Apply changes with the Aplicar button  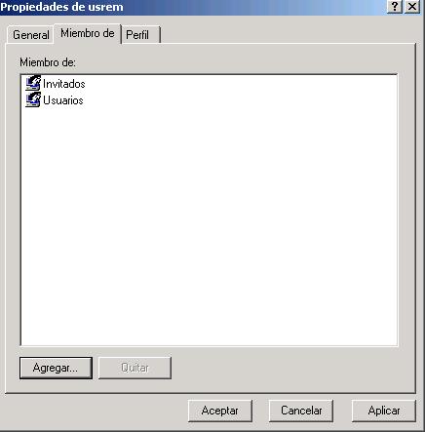[x=384, y=411]
